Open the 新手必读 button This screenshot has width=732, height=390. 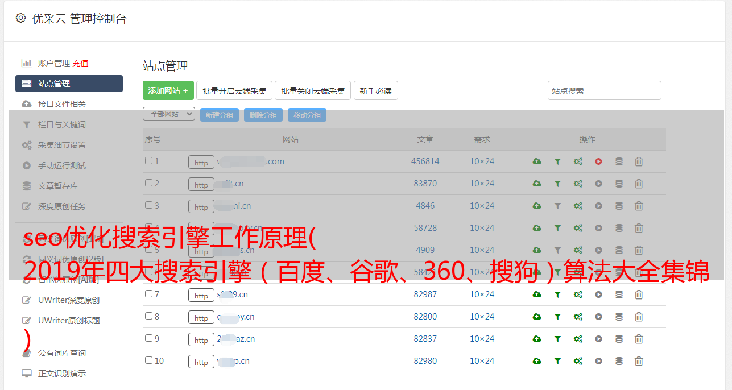click(376, 90)
